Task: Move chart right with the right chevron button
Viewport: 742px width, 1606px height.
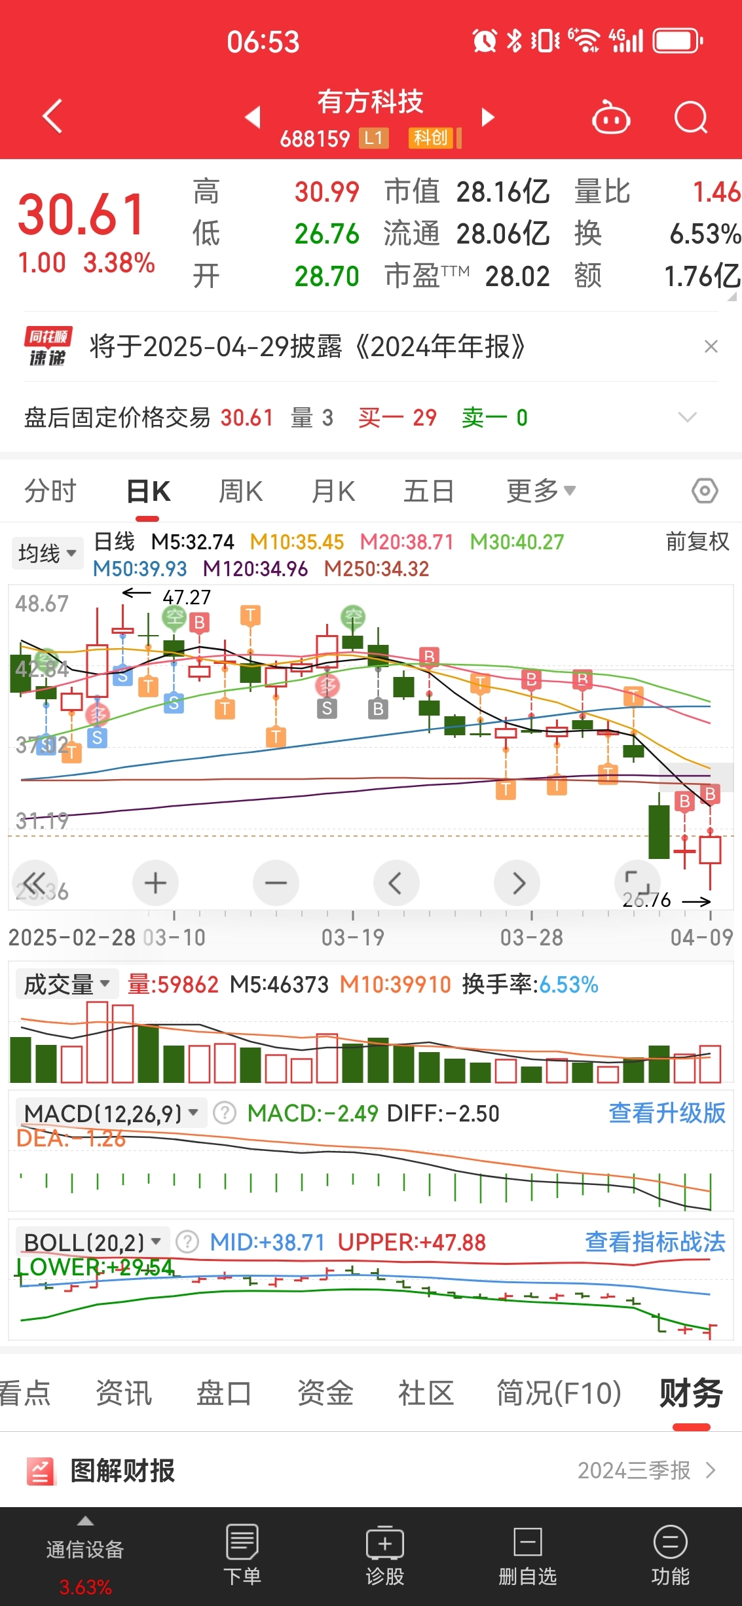Action: tap(517, 883)
